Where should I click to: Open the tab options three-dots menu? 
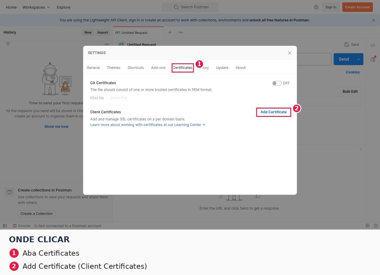[x=180, y=32]
